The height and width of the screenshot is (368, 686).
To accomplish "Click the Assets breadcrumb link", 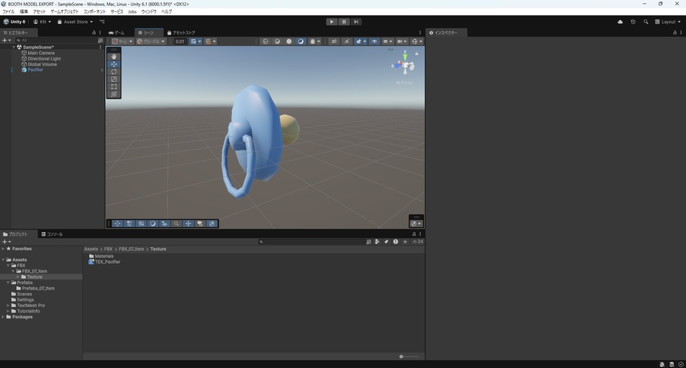I will point(91,249).
